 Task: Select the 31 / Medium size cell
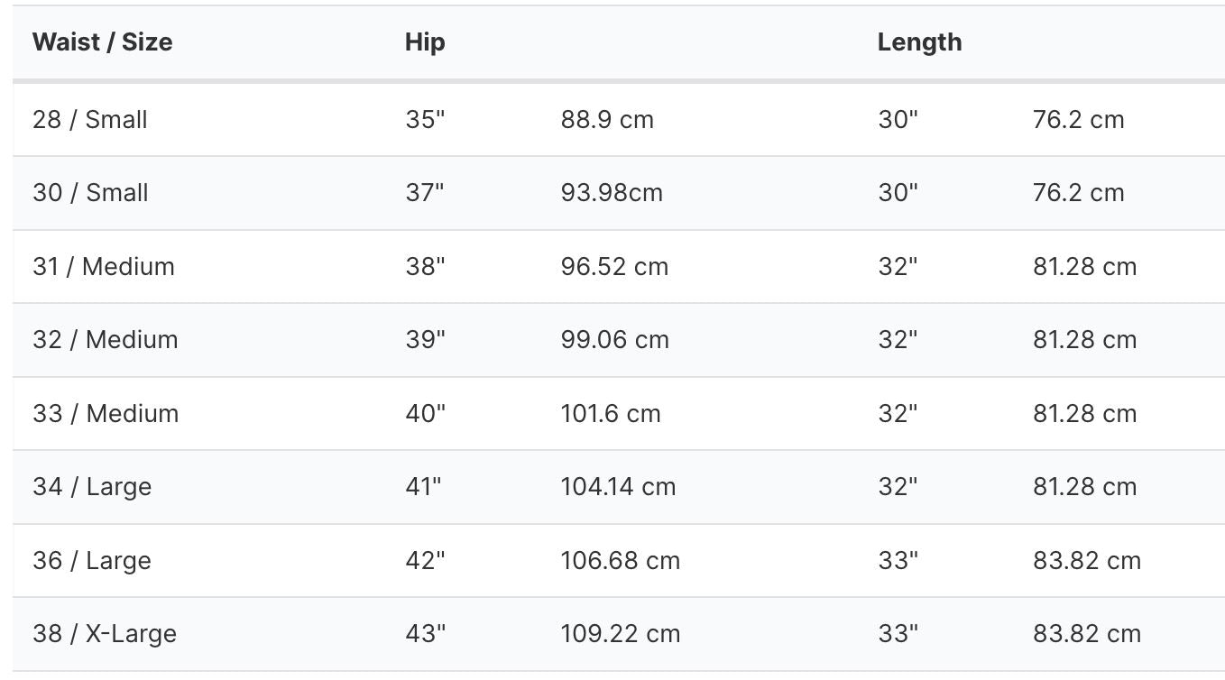coord(104,267)
